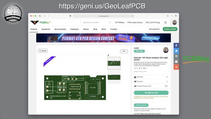Open Safari tab overview icon
The image size is (211, 119).
pyautogui.click(x=176, y=16)
